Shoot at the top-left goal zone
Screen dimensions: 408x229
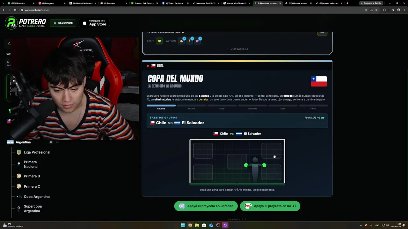[203, 151]
